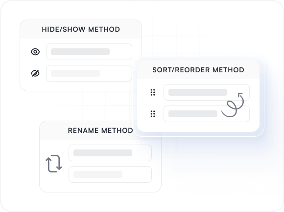Select the SORT/REORDER METHOD heading
284x212 pixels.
(198, 70)
